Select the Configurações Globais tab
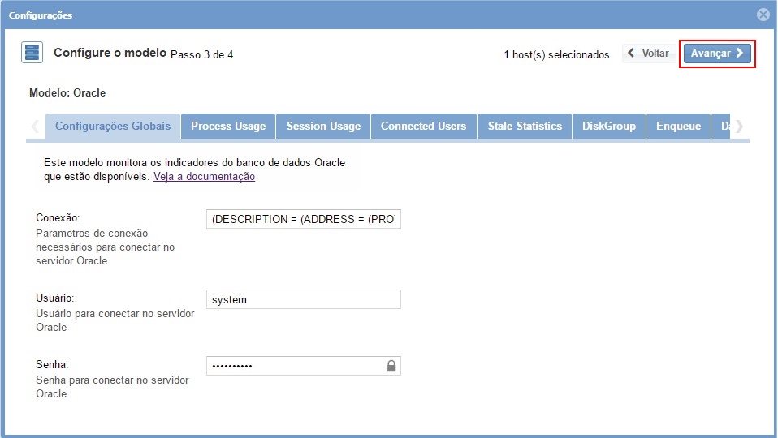 [113, 127]
